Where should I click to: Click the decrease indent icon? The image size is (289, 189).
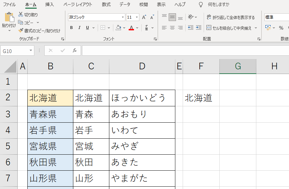click(x=191, y=28)
